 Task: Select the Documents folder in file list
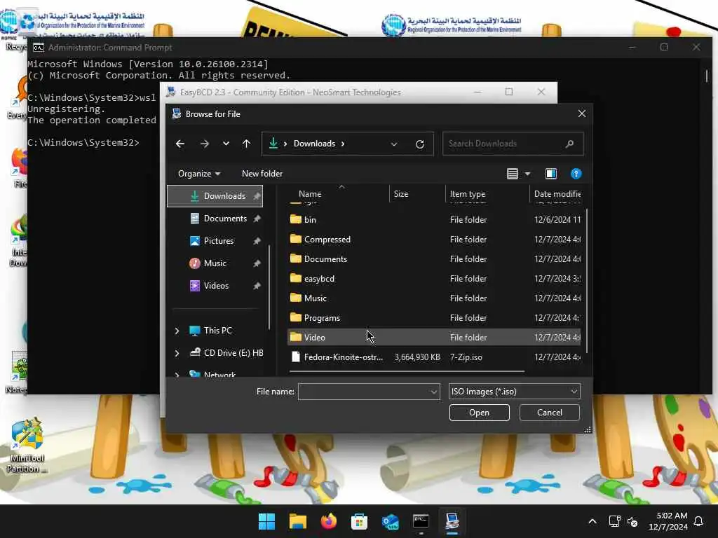tap(435, 259)
